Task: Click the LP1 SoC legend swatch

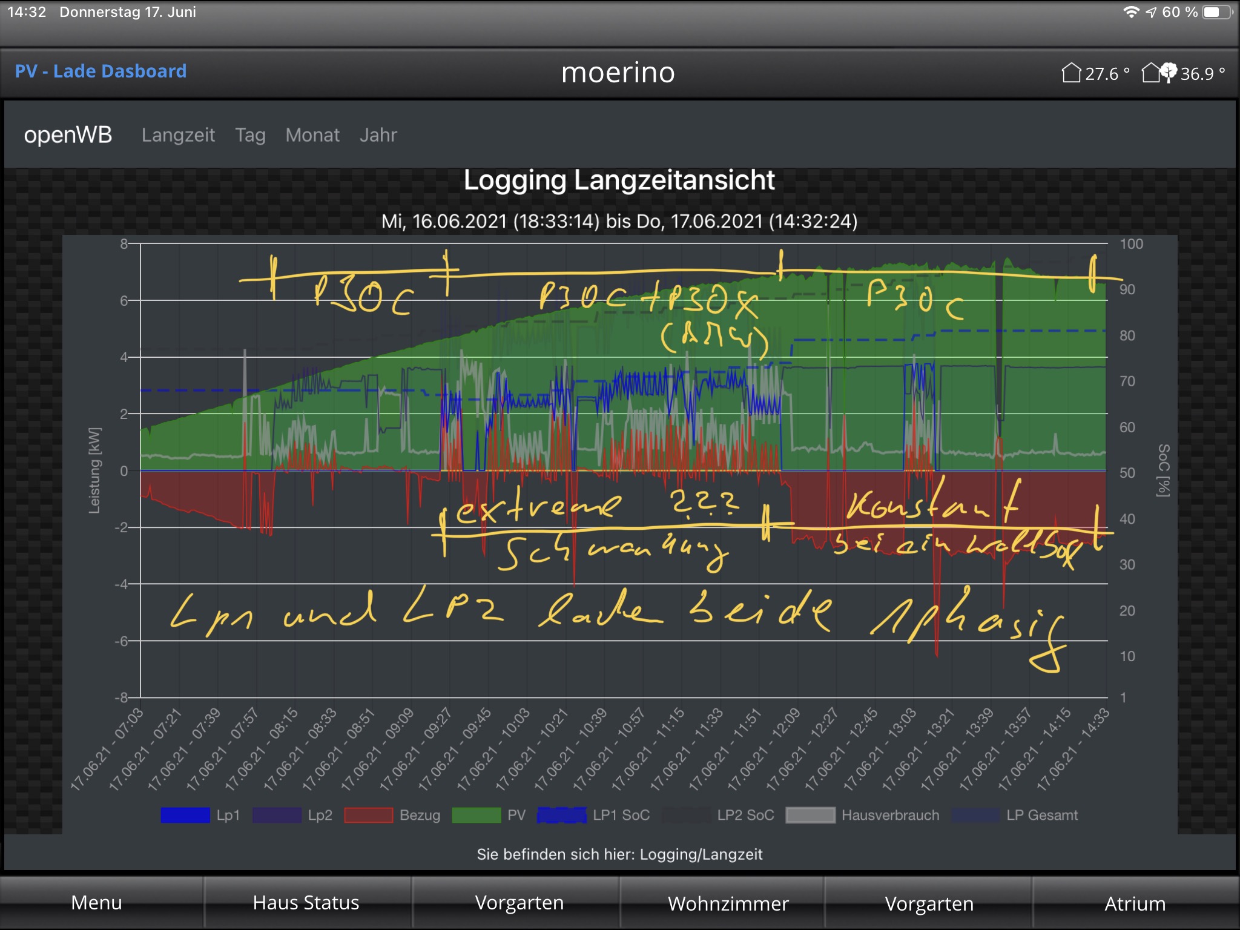Action: tap(562, 815)
